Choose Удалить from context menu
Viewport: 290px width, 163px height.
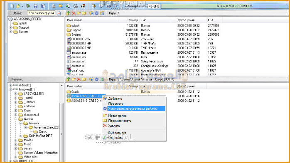pos(134,126)
